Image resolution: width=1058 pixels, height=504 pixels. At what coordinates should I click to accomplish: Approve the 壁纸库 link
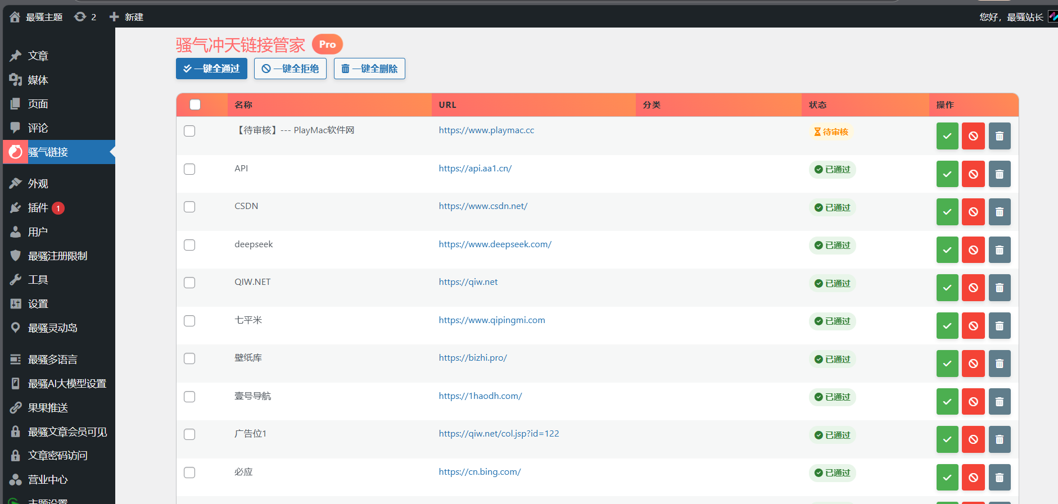[947, 364]
